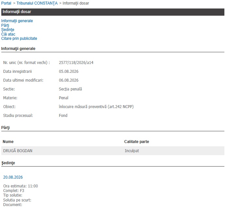Click Informații dosar breadcrumb text
The width and height of the screenshot is (227, 208).
76,3
